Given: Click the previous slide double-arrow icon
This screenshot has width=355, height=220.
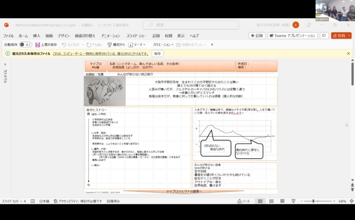Looking at the screenshot, I should click(352, 185).
